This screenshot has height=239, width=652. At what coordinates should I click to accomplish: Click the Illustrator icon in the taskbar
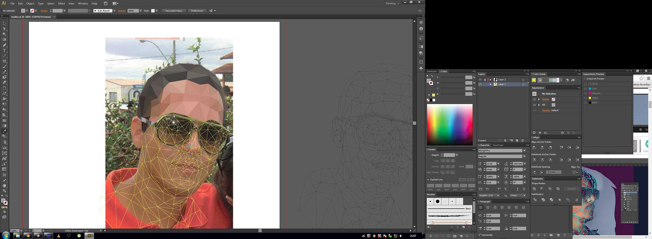tap(89, 236)
